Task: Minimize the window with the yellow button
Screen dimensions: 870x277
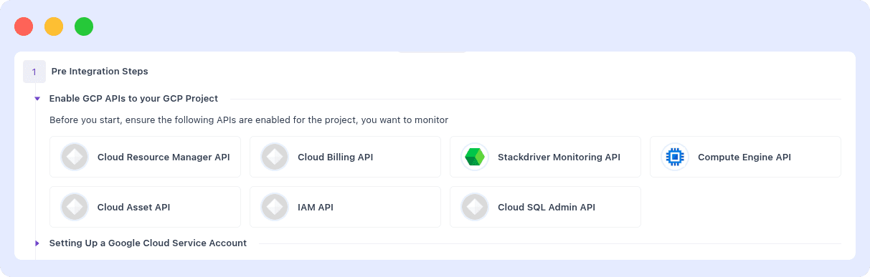Action: tap(54, 26)
